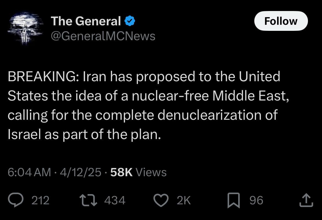Click the 'Views' label next to 58K
The width and height of the screenshot is (322, 220).
click(x=151, y=172)
